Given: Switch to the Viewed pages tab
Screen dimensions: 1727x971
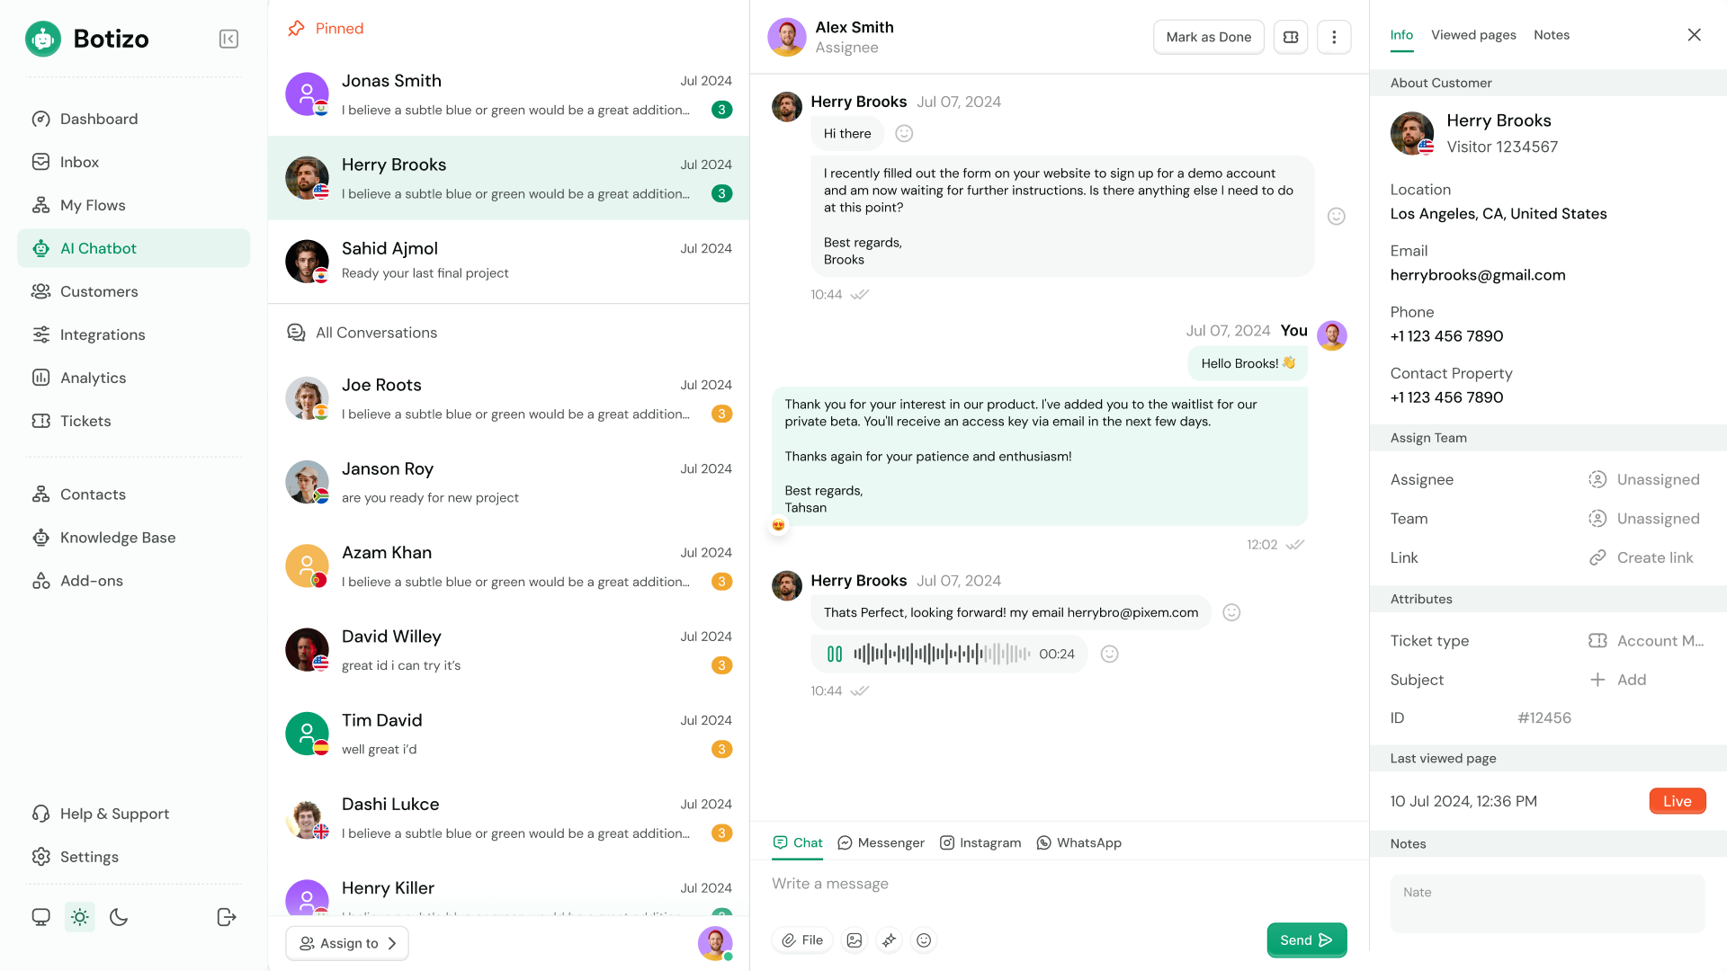Looking at the screenshot, I should coord(1473,34).
